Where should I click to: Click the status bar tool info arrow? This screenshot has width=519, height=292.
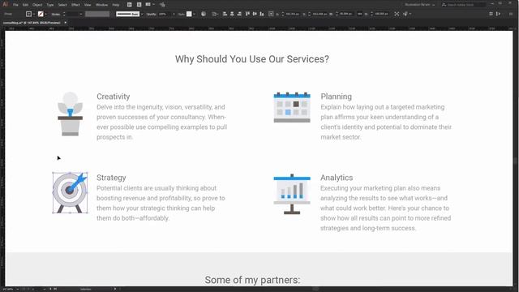point(115,289)
